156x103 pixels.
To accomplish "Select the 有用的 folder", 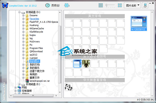I will click(x=33, y=74).
